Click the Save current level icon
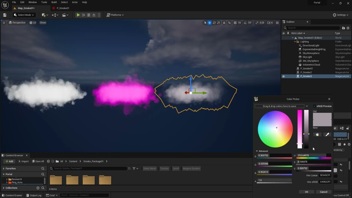 coord(4,15)
